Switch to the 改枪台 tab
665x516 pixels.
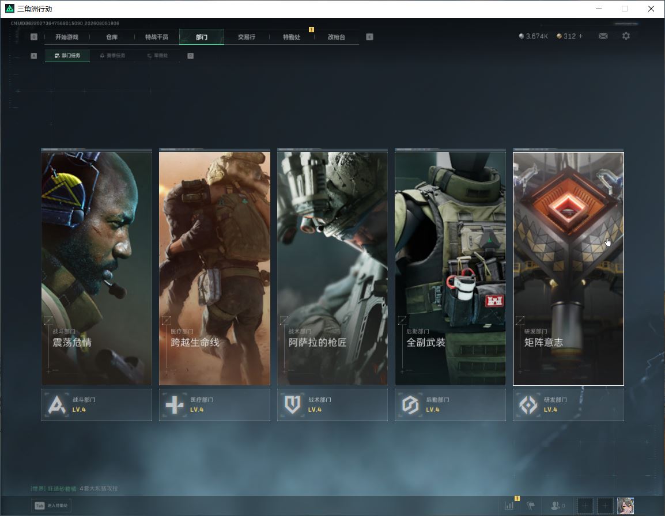click(337, 37)
